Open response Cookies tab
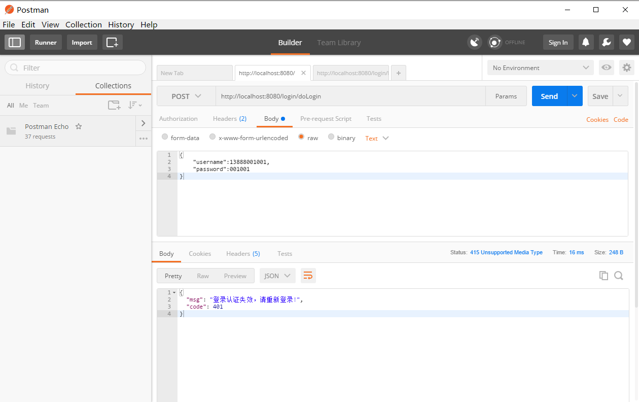This screenshot has width=639, height=402. (200, 253)
